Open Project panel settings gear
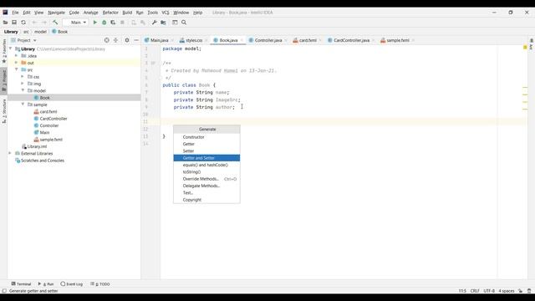The height and width of the screenshot is (301, 535). coord(127,40)
